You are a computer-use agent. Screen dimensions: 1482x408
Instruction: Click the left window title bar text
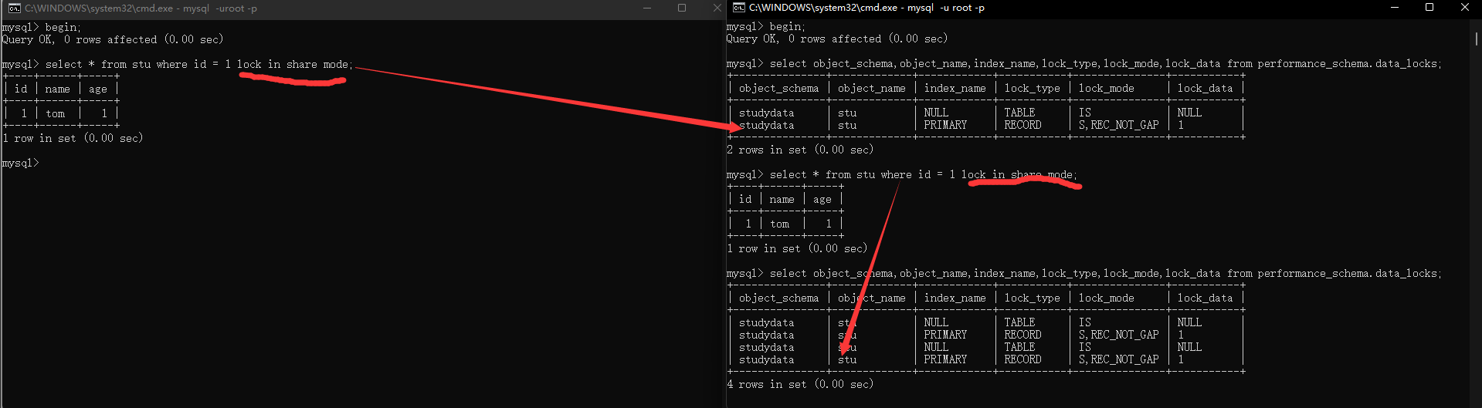click(x=141, y=8)
